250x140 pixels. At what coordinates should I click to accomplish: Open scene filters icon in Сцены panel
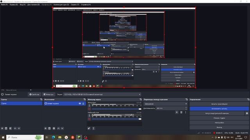[11, 128]
